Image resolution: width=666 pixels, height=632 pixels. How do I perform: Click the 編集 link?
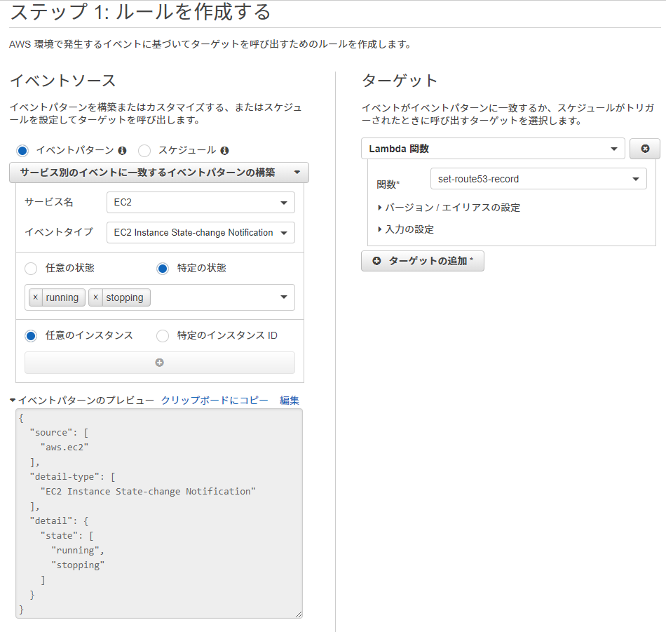(x=290, y=401)
